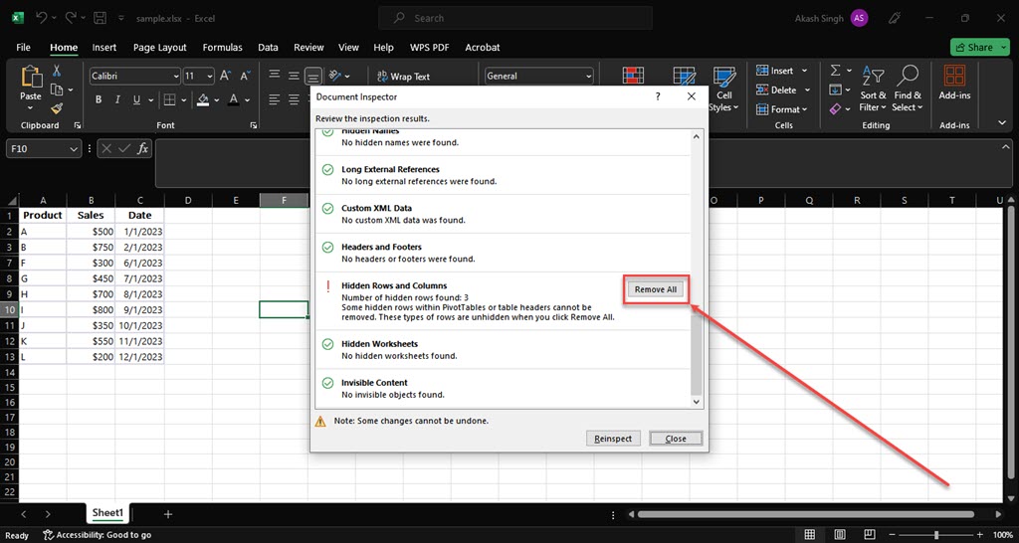
Task: Apply the Font Color A
Action: click(233, 99)
